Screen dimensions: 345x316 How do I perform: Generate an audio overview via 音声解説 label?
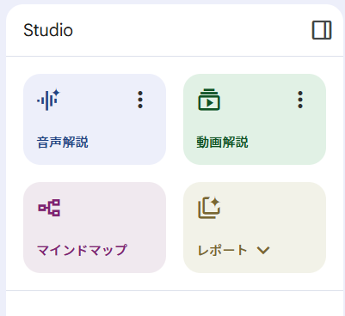click(63, 143)
